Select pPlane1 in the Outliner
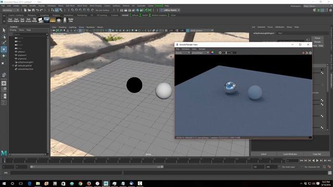The height and width of the screenshot is (187, 333). point(21,52)
